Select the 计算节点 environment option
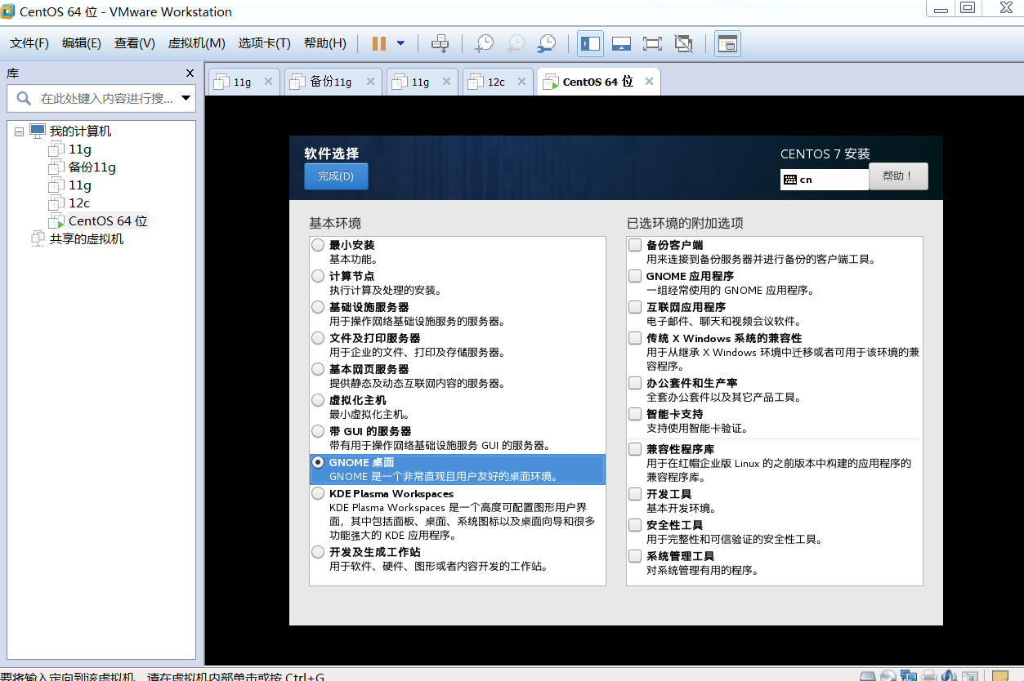1024x681 pixels. [318, 276]
